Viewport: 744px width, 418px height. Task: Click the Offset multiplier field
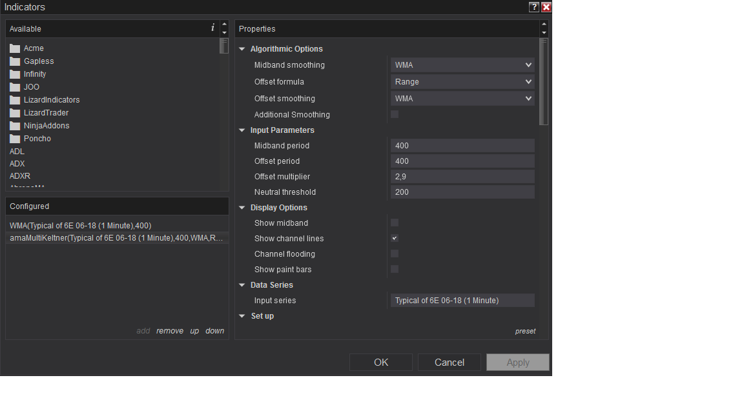point(462,176)
